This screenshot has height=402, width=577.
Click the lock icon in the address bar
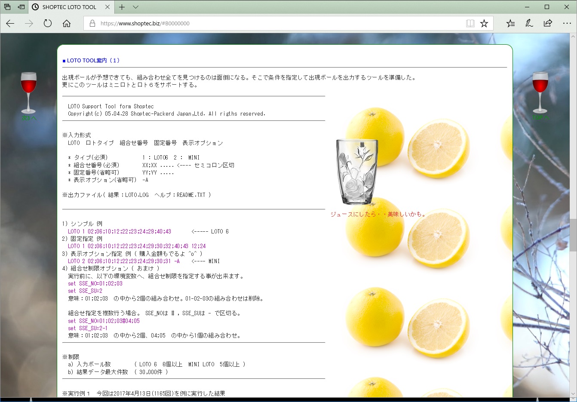point(92,23)
